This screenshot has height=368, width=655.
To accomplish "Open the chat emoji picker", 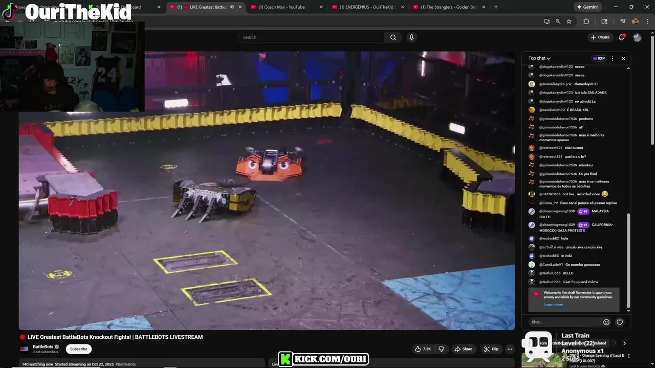I will pos(606,322).
